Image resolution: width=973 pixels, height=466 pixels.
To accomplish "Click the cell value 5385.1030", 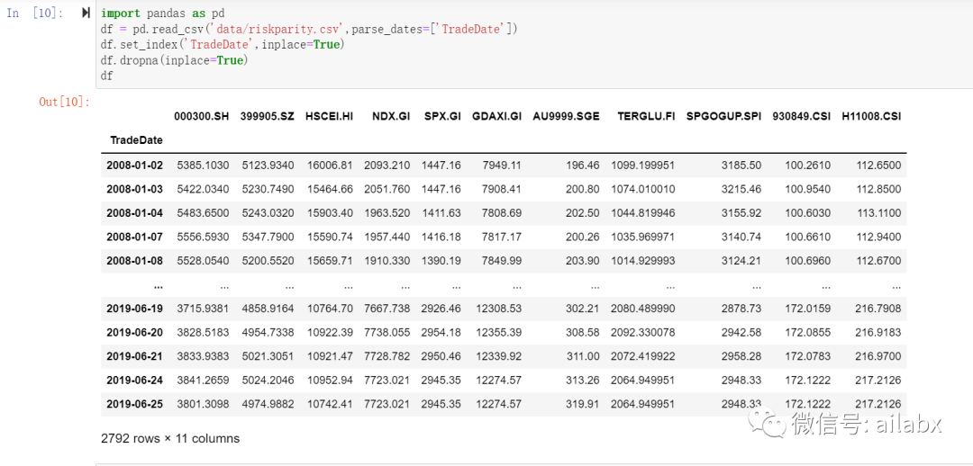I will 203,165.
